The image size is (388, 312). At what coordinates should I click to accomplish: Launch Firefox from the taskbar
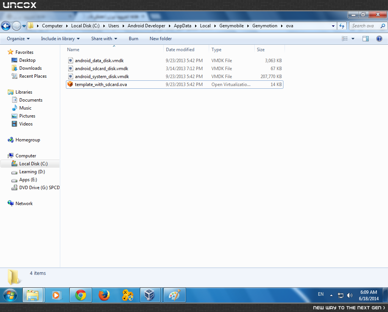(104, 295)
